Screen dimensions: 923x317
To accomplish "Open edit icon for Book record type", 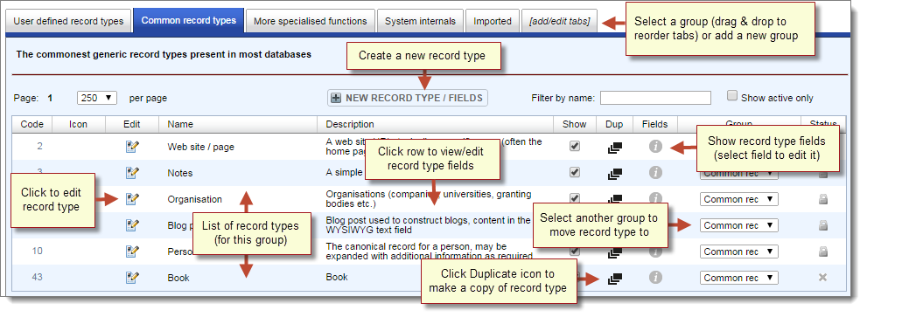I will point(132,277).
